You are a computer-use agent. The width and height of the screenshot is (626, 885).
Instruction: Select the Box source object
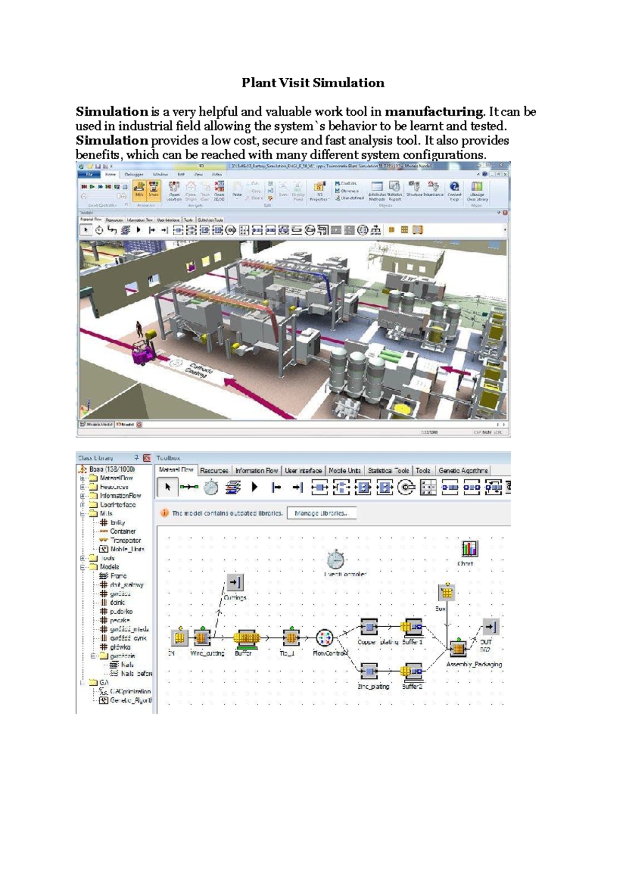pyautogui.click(x=447, y=592)
